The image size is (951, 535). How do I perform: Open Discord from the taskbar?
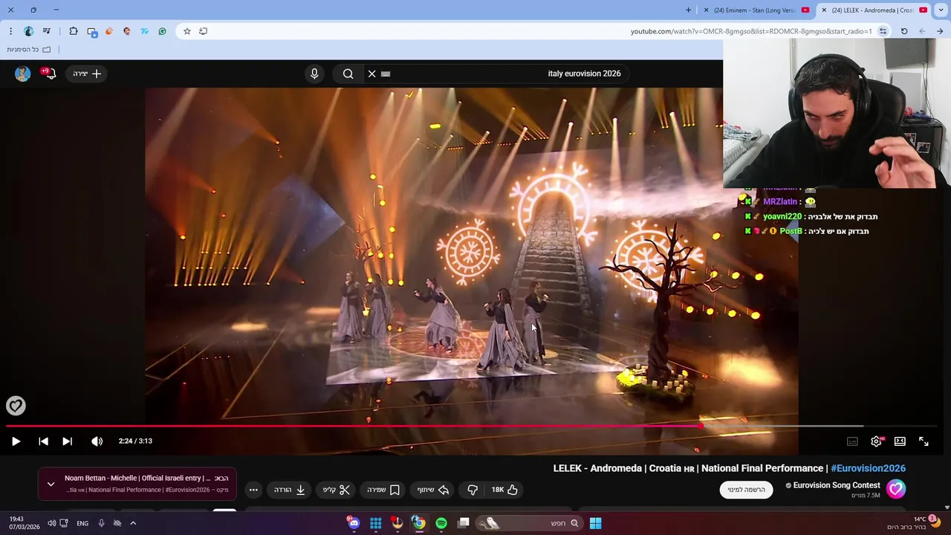354,523
